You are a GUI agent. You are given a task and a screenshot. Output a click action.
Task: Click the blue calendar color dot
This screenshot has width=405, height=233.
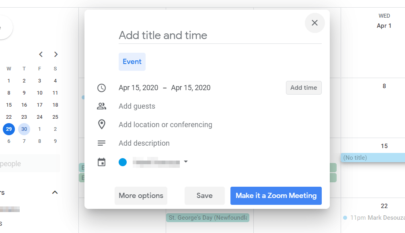(x=123, y=161)
